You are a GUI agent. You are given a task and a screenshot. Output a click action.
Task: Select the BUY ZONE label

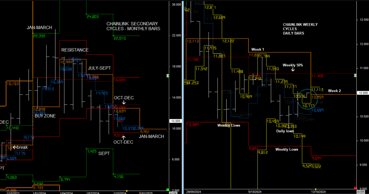pos(45,116)
